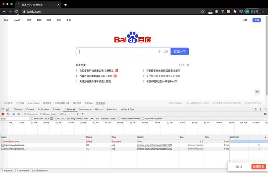This screenshot has height=173, width=268.
Task: Select the Network tab
Action: click(x=70, y=109)
